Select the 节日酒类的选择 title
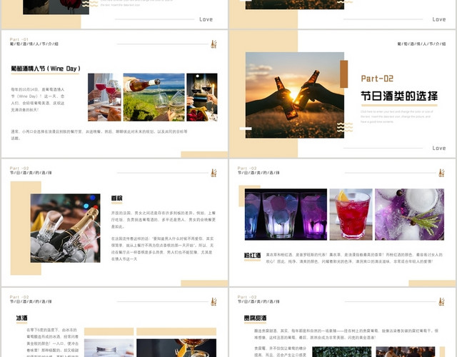 399,96
